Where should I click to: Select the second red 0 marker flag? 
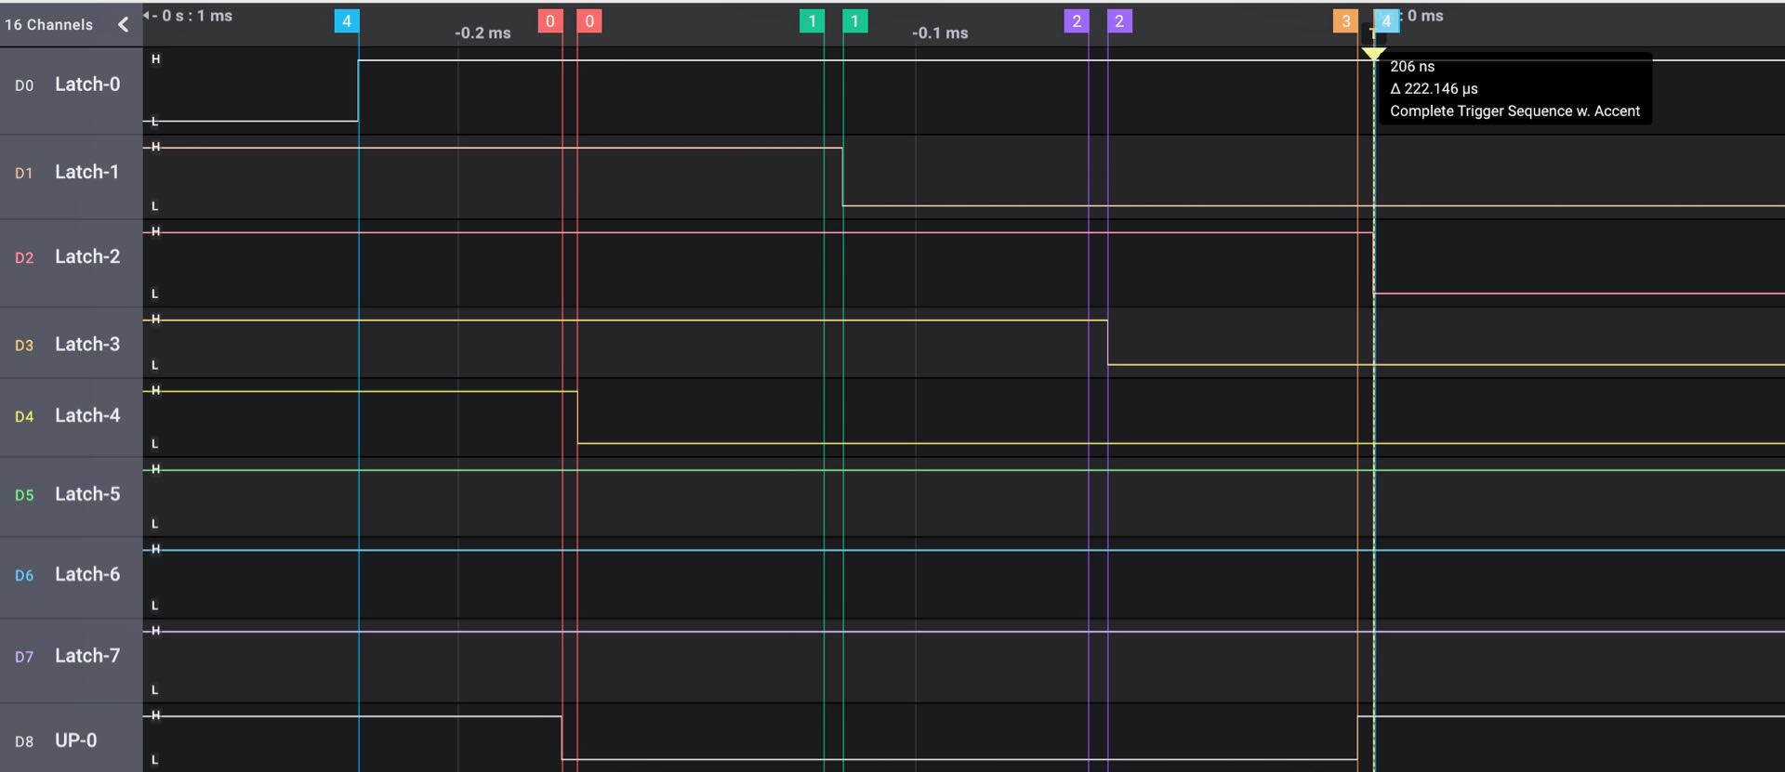pos(589,21)
